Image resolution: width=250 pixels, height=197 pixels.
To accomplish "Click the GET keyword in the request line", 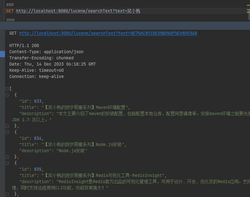I will [10, 11].
